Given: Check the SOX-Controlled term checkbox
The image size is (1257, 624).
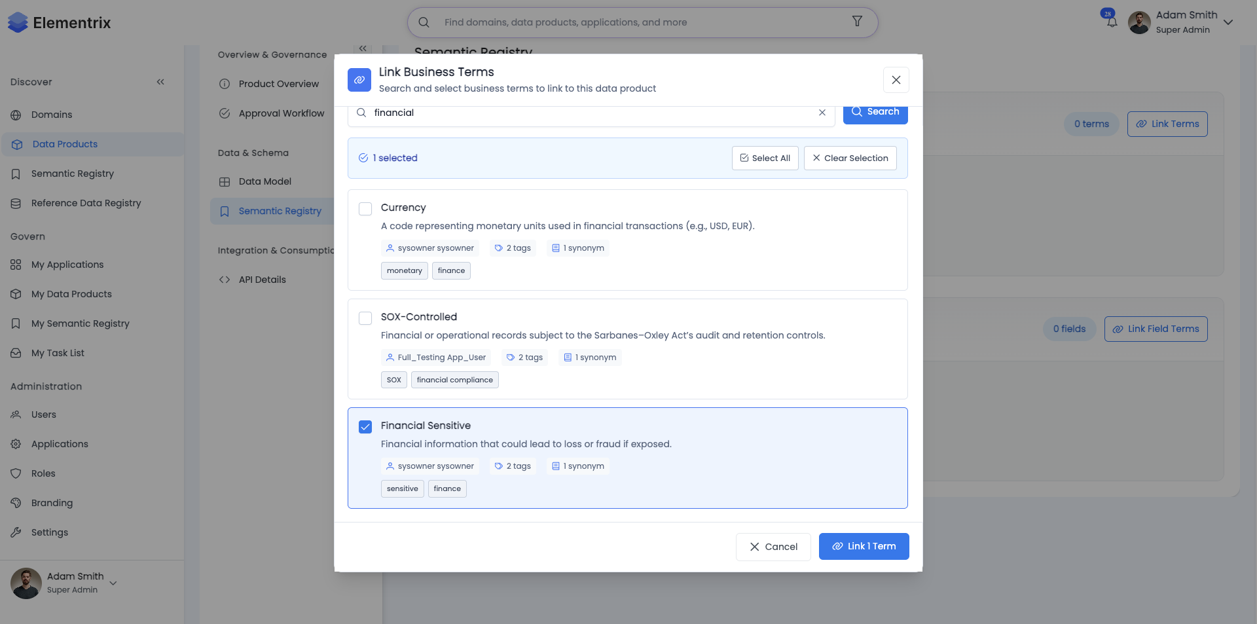Looking at the screenshot, I should [x=365, y=318].
